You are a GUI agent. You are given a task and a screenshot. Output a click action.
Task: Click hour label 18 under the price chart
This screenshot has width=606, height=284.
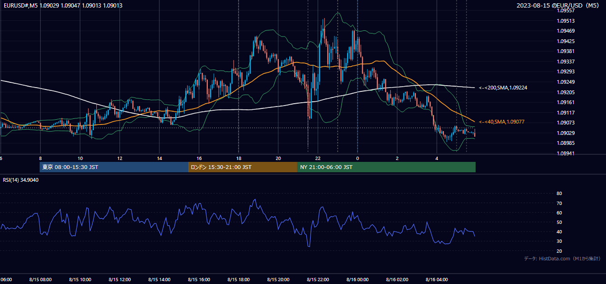click(x=239, y=158)
